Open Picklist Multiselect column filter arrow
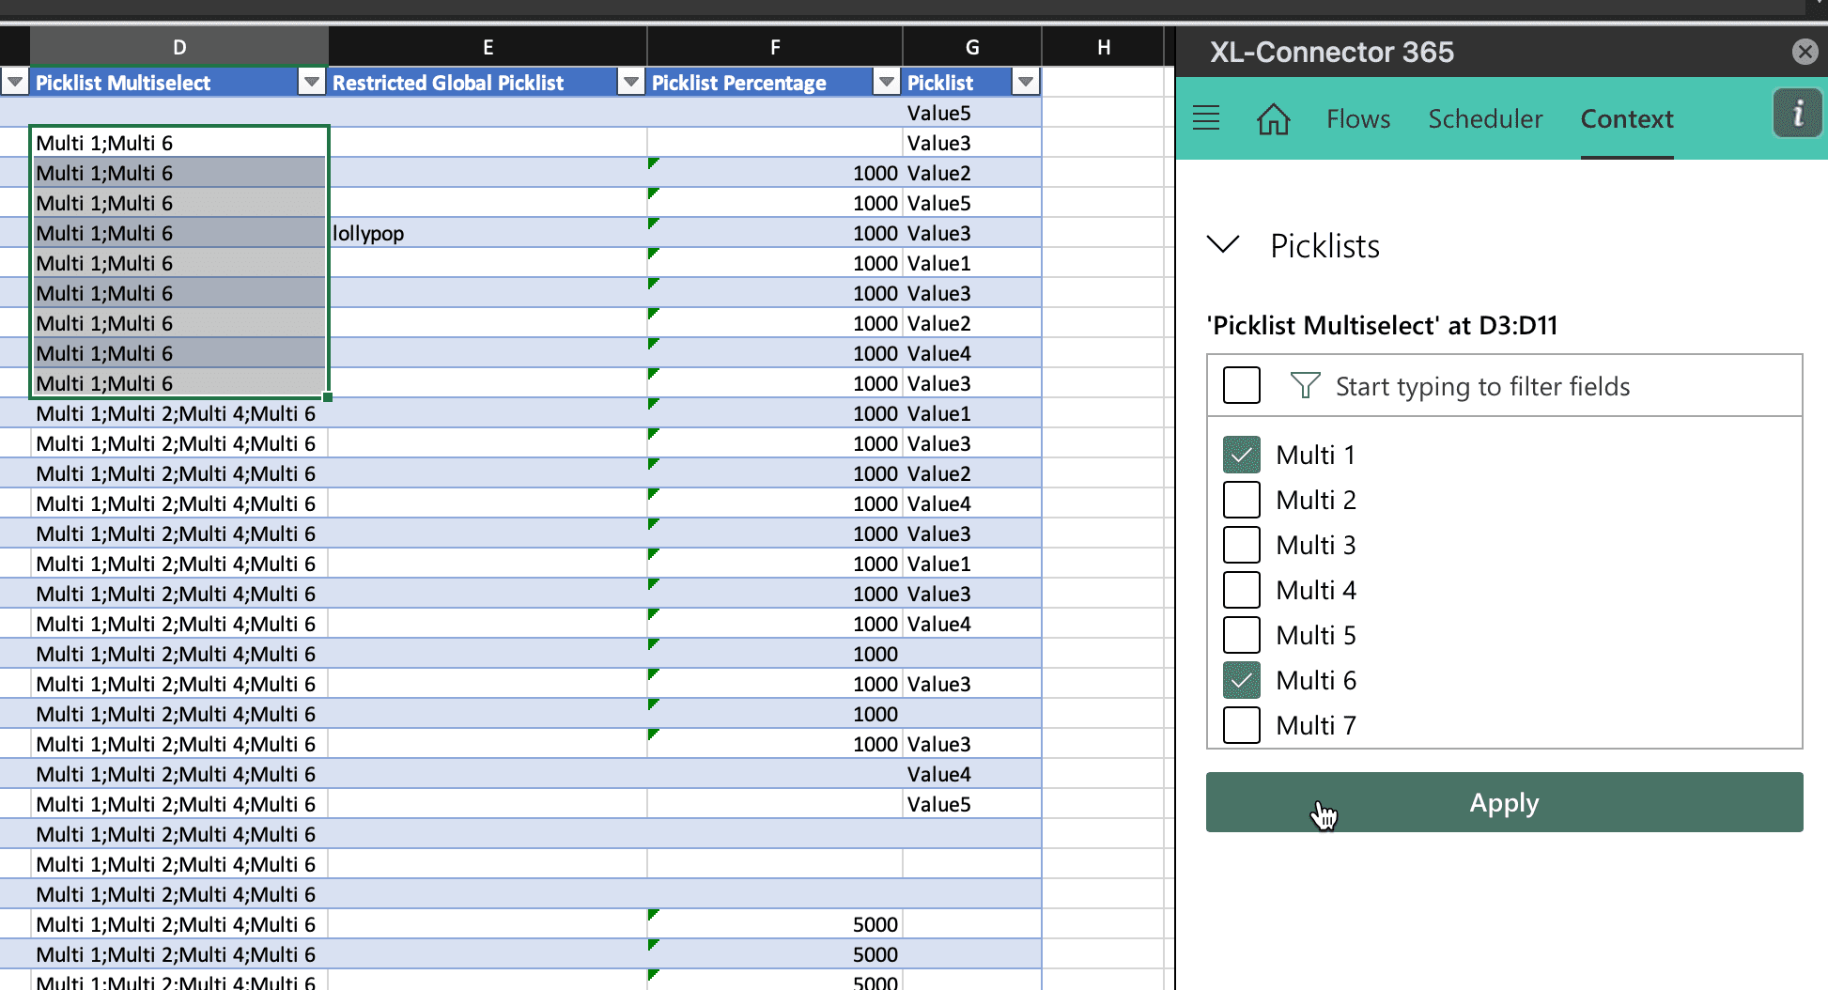1828x990 pixels. (x=311, y=83)
